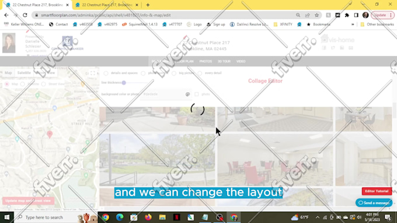This screenshot has width=397, height=223.
Task: Open File Explorer from the taskbar
Action: click(x=162, y=217)
